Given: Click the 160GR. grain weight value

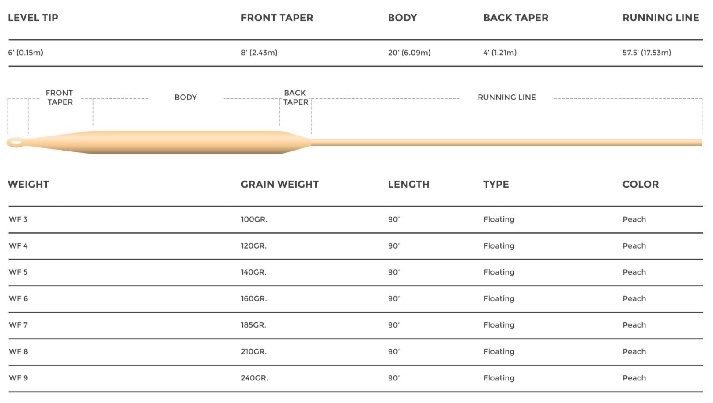Looking at the screenshot, I should pos(254,299).
